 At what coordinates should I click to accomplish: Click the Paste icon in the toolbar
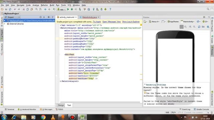tap(31, 9)
